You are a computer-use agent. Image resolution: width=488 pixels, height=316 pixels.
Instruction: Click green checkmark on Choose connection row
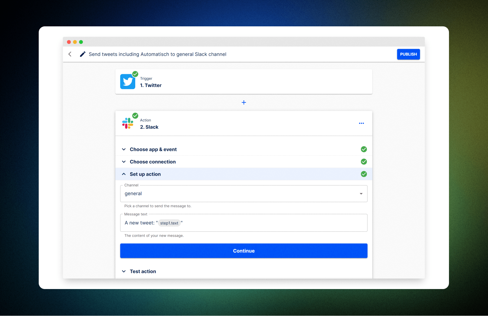pyautogui.click(x=364, y=162)
